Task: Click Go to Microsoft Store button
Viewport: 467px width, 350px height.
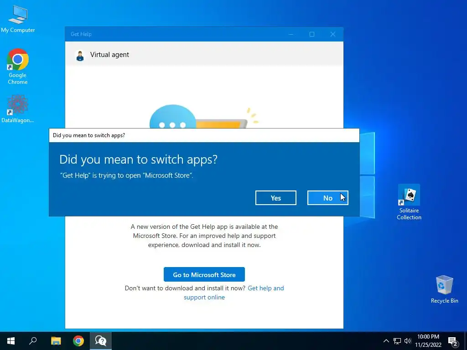Action: click(204, 274)
